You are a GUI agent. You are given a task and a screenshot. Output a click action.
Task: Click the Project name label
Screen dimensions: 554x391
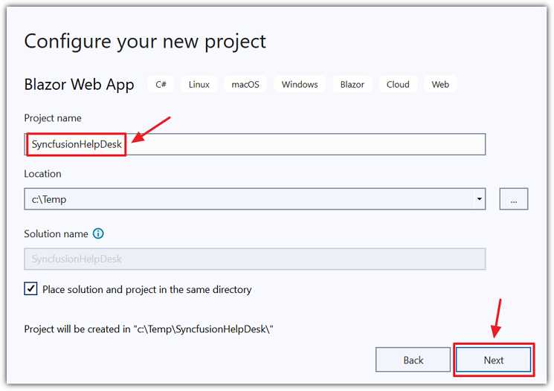coord(53,118)
